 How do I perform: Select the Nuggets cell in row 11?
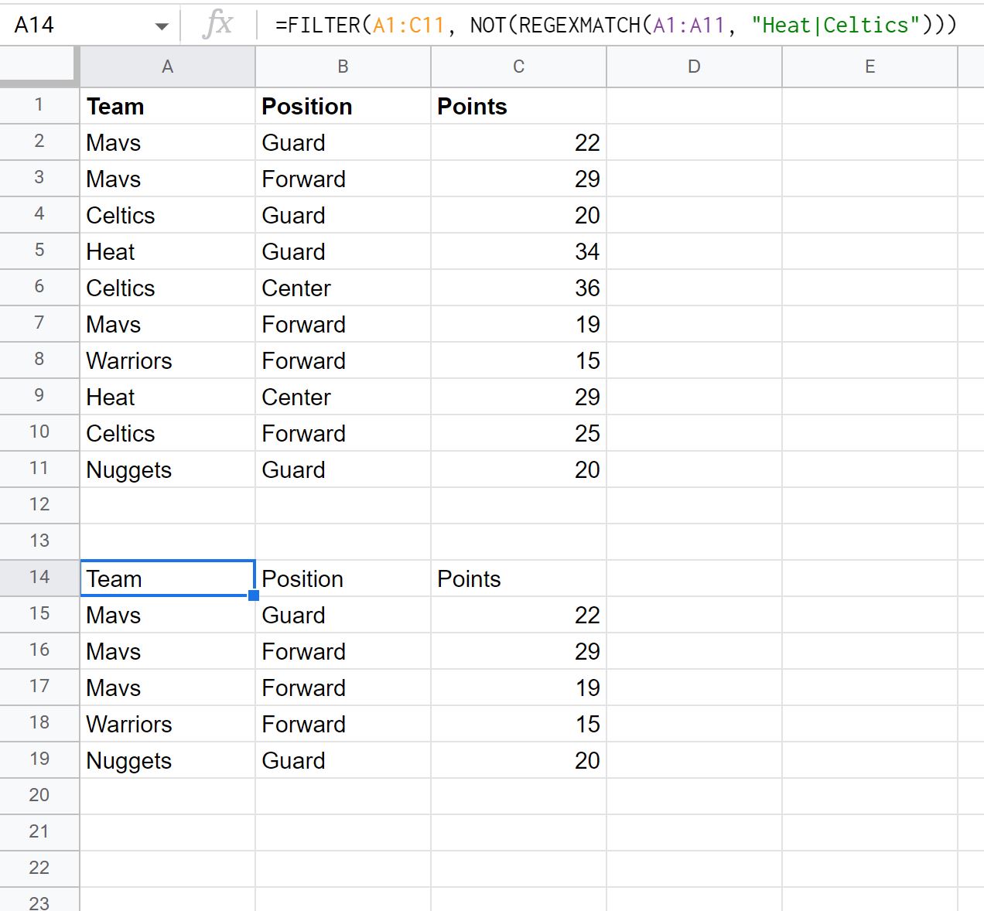(167, 469)
